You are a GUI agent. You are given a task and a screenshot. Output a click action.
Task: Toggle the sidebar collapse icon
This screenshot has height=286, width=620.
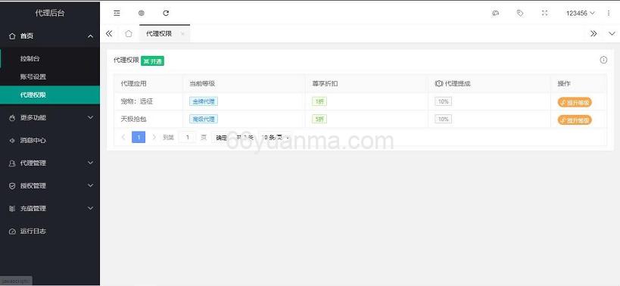coord(117,13)
